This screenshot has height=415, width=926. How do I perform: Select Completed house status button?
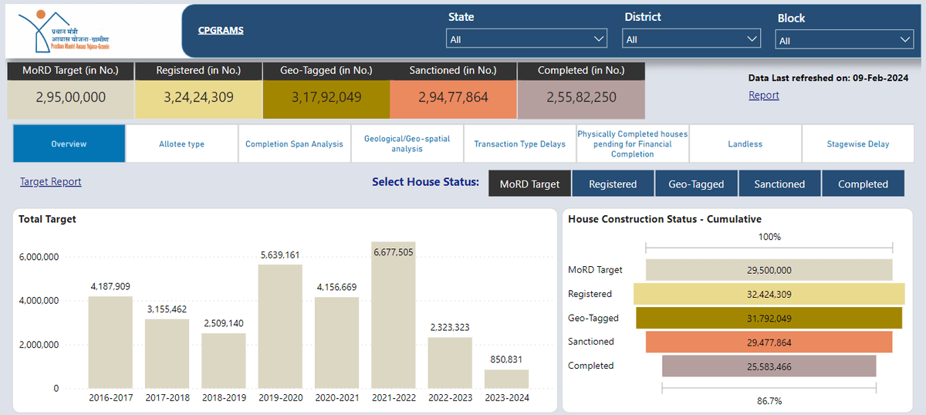[863, 184]
